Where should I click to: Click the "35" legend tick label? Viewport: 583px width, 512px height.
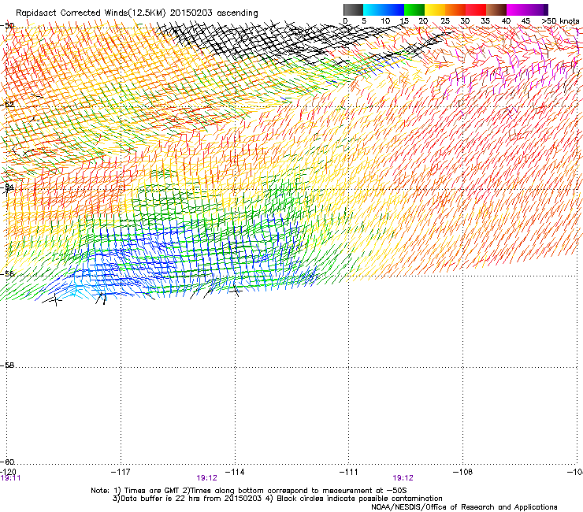click(x=485, y=21)
